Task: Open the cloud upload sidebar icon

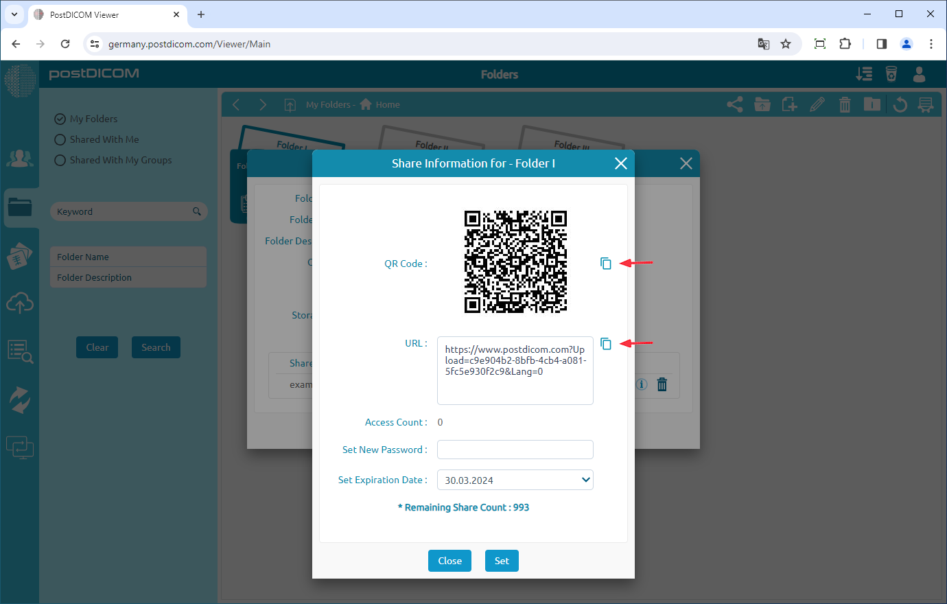Action: (20, 303)
